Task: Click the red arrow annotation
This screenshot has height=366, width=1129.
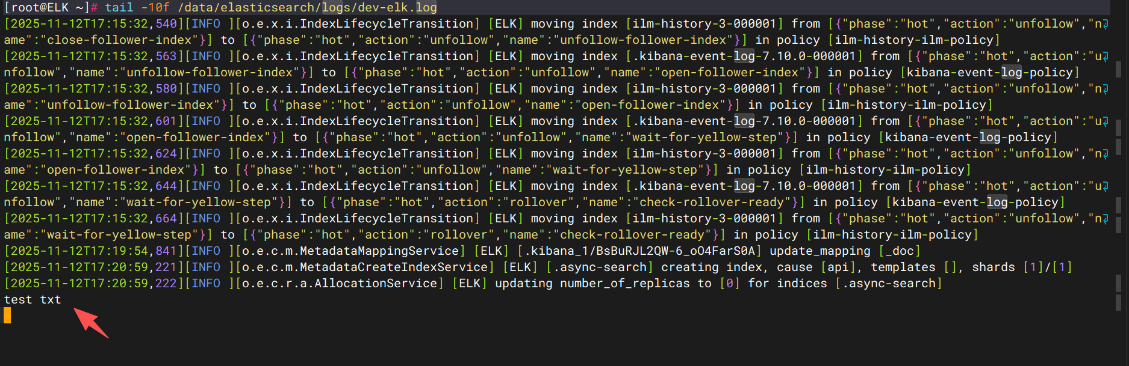Action: [x=91, y=323]
